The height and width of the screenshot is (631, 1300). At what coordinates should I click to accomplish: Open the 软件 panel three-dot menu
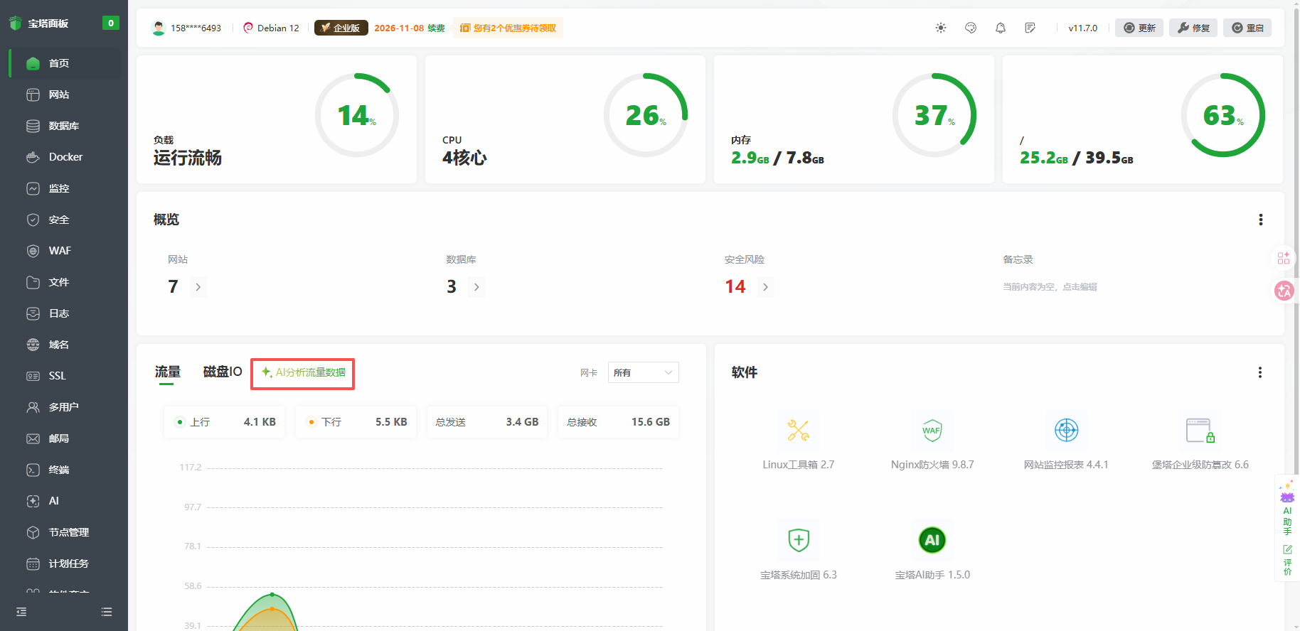point(1259,372)
